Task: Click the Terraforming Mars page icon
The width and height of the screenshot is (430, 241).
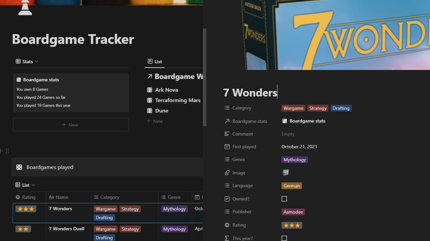Action: click(149, 100)
